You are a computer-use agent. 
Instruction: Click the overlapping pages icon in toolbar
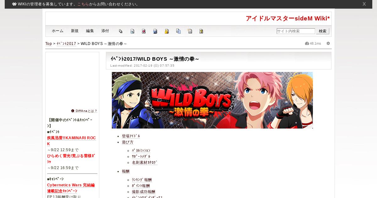121,31
